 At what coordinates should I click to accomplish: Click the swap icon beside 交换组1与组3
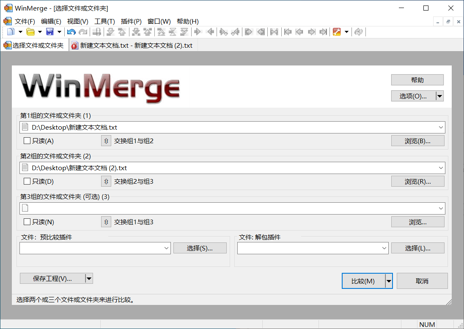coord(106,222)
